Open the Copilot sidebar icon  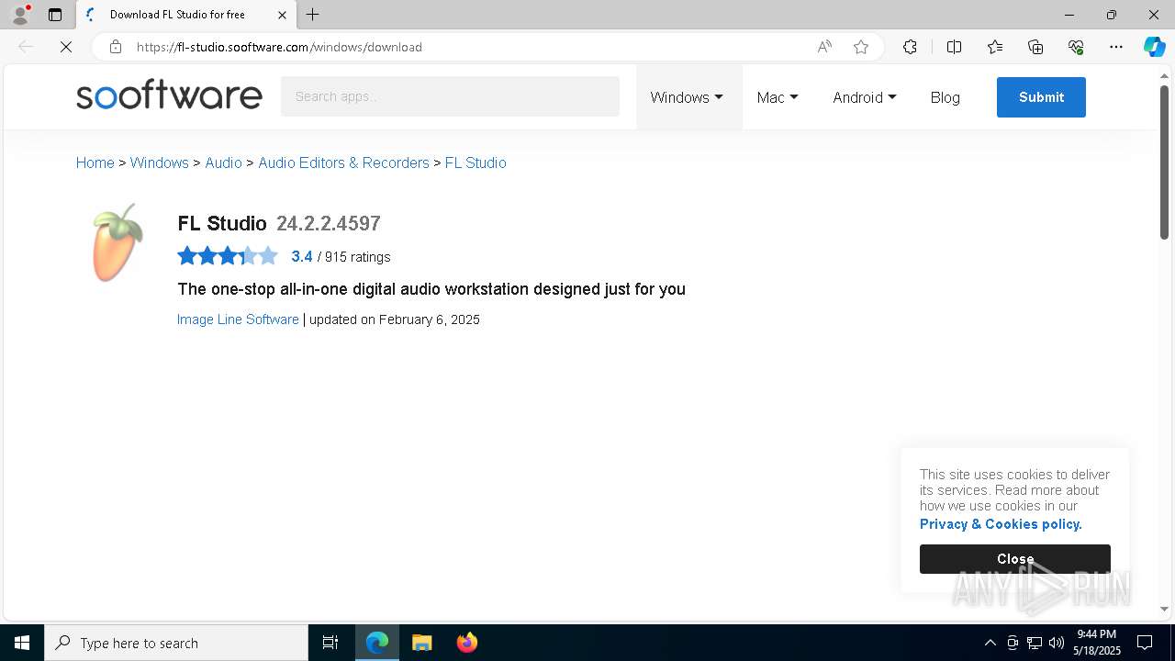pyautogui.click(x=1154, y=47)
